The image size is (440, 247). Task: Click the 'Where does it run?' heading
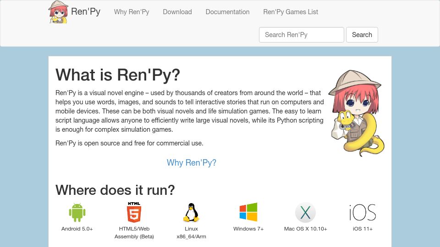pyautogui.click(x=115, y=190)
